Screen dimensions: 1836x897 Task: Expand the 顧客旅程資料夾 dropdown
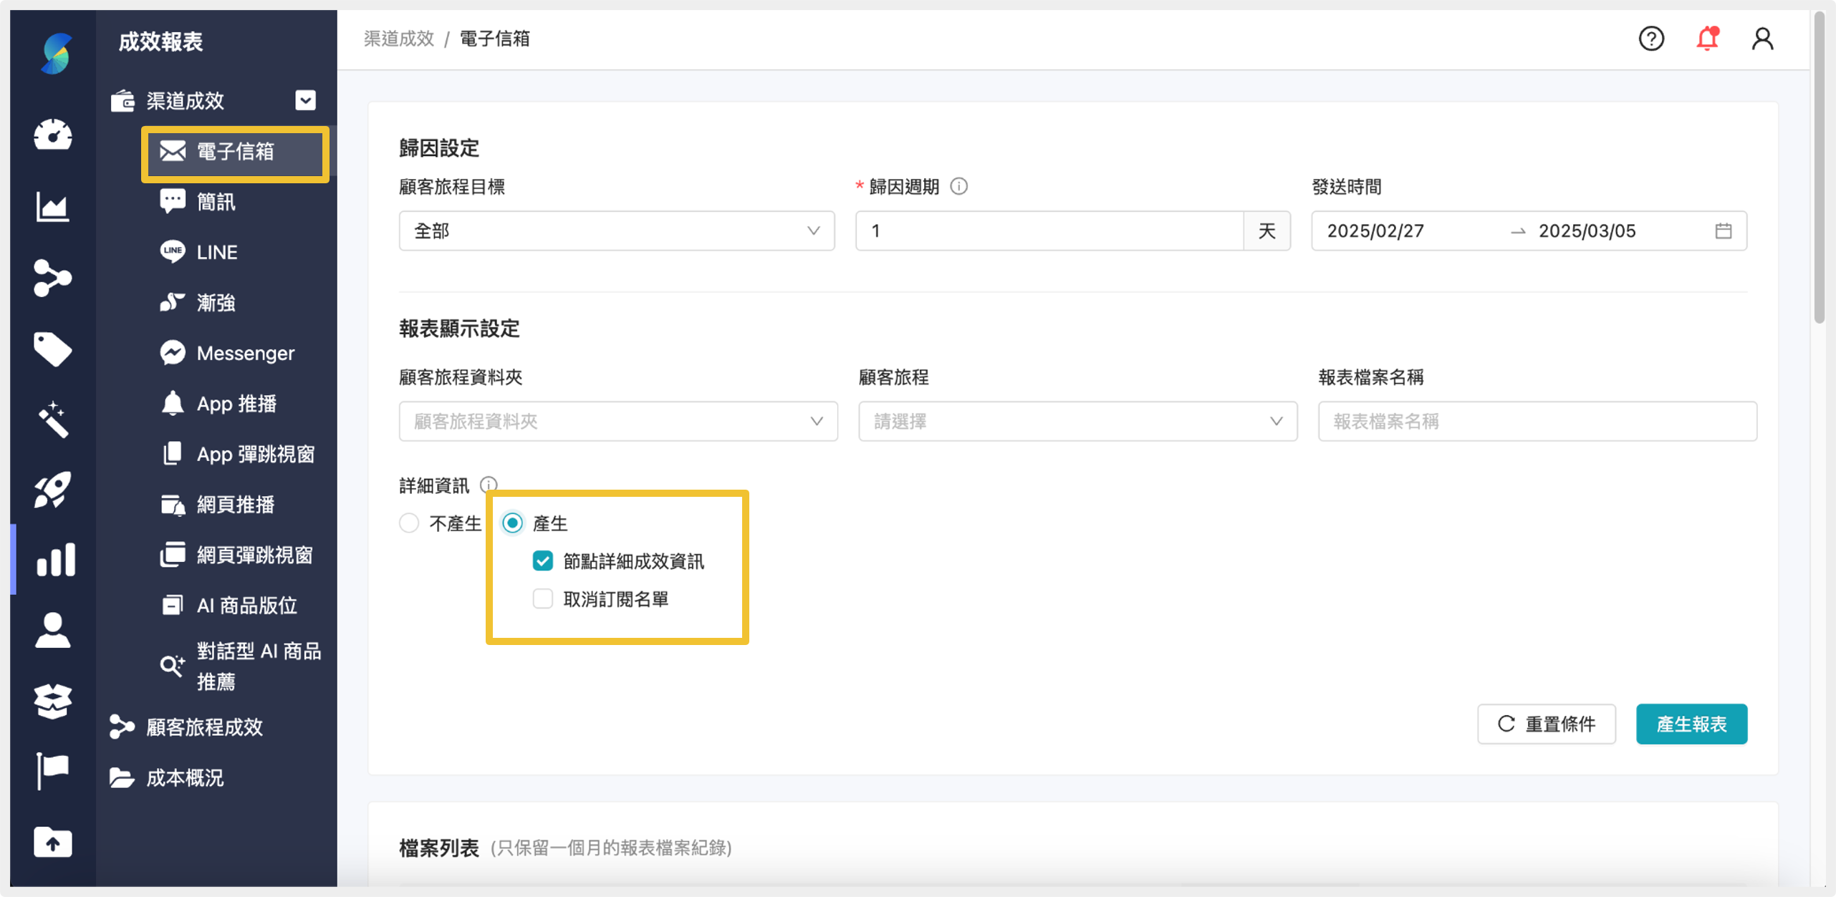[x=616, y=421]
